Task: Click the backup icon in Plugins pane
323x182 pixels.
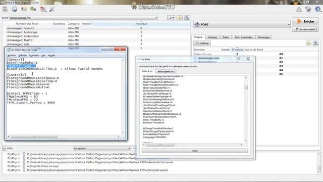Action: click(315, 43)
